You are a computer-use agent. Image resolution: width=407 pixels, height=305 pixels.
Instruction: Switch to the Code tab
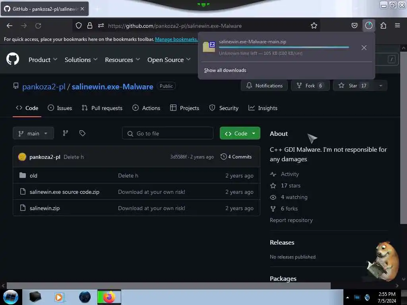coord(27,108)
